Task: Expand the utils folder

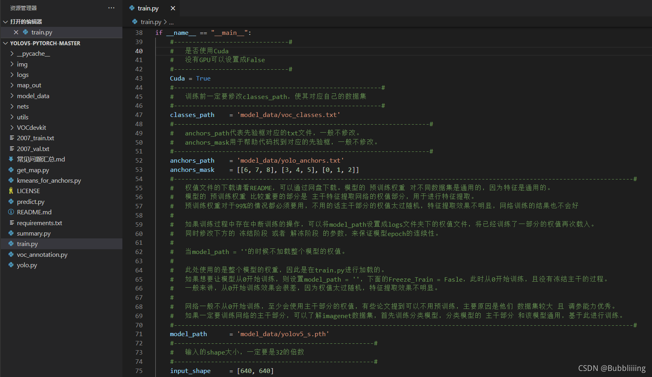Action: pyautogui.click(x=12, y=117)
